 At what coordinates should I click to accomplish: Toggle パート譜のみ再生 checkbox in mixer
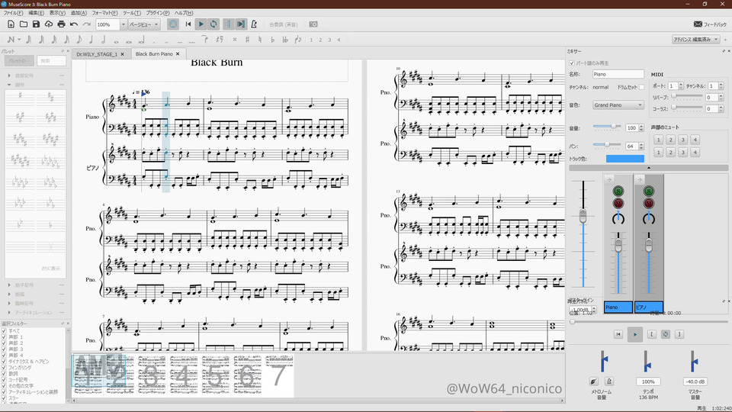point(572,63)
